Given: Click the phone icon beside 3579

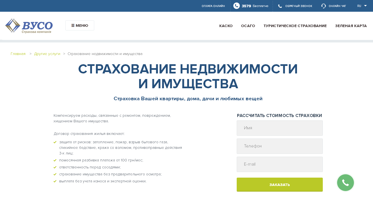Looking at the screenshot, I should (x=236, y=6).
